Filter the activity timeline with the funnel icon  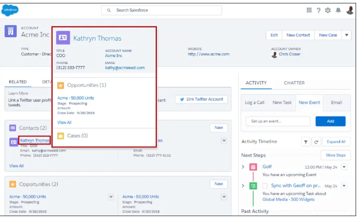(x=306, y=142)
